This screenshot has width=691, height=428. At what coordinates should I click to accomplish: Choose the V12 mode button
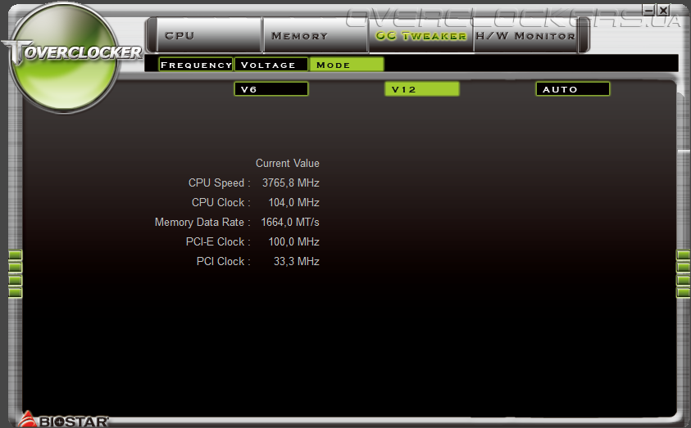pyautogui.click(x=422, y=89)
